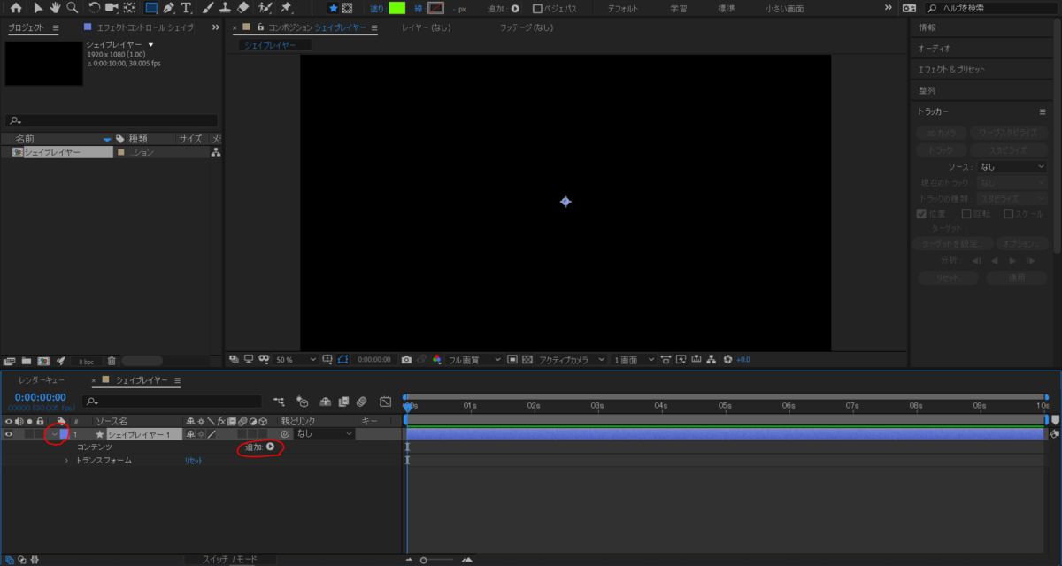Image resolution: width=1062 pixels, height=566 pixels.
Task: Click the trash delete icon in Project panel
Action: point(112,361)
